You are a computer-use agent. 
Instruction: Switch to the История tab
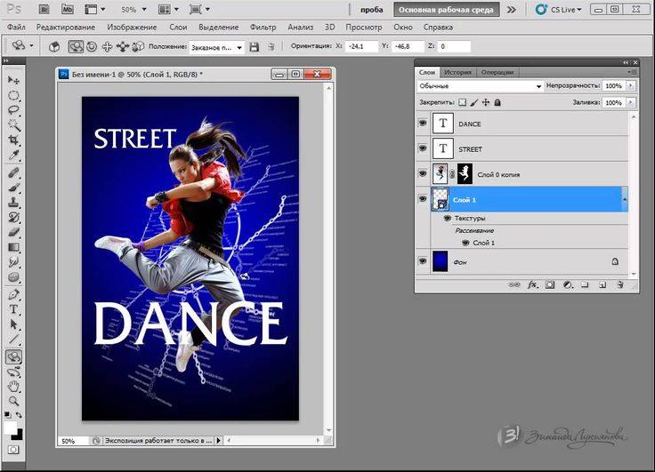(457, 72)
